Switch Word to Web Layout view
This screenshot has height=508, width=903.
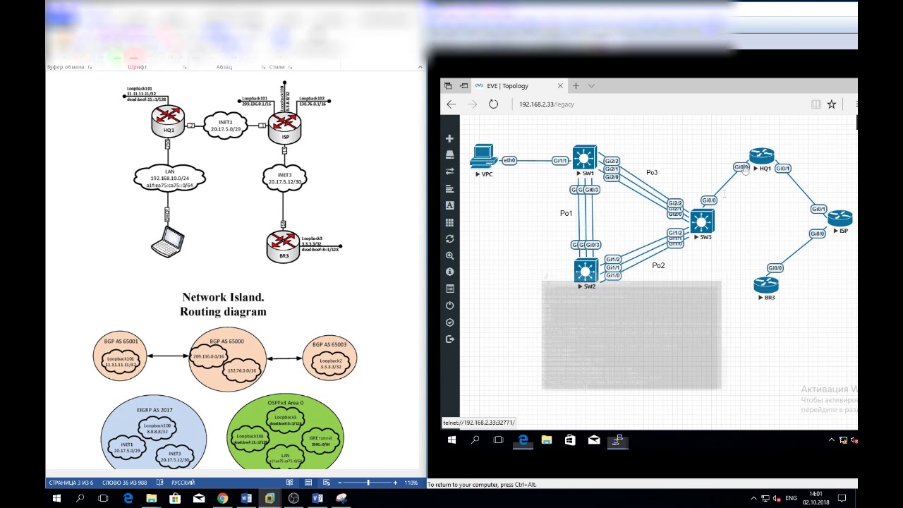327,483
